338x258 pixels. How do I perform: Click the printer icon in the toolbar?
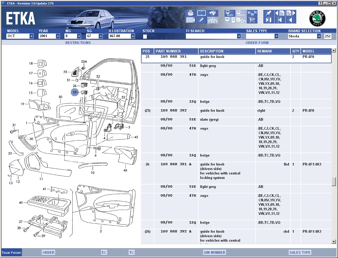click(x=190, y=13)
